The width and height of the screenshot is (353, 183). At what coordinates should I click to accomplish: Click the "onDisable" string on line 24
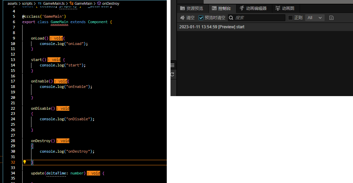pyautogui.click(x=78, y=119)
